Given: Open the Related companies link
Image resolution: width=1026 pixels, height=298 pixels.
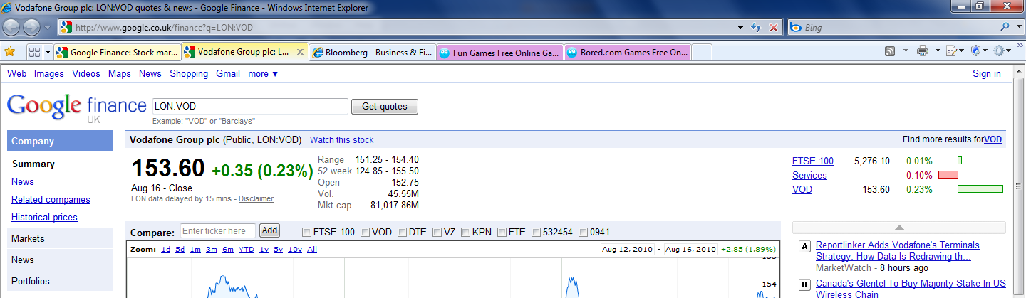Looking at the screenshot, I should pos(51,200).
